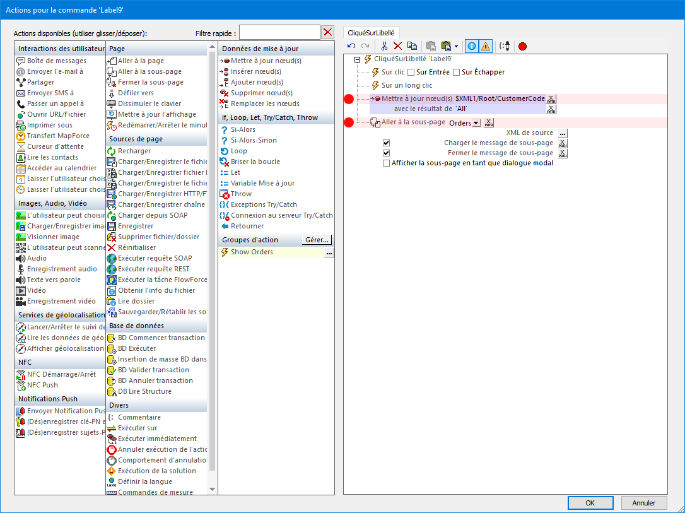
Task: Toggle the blue info messages icon
Action: (471, 46)
